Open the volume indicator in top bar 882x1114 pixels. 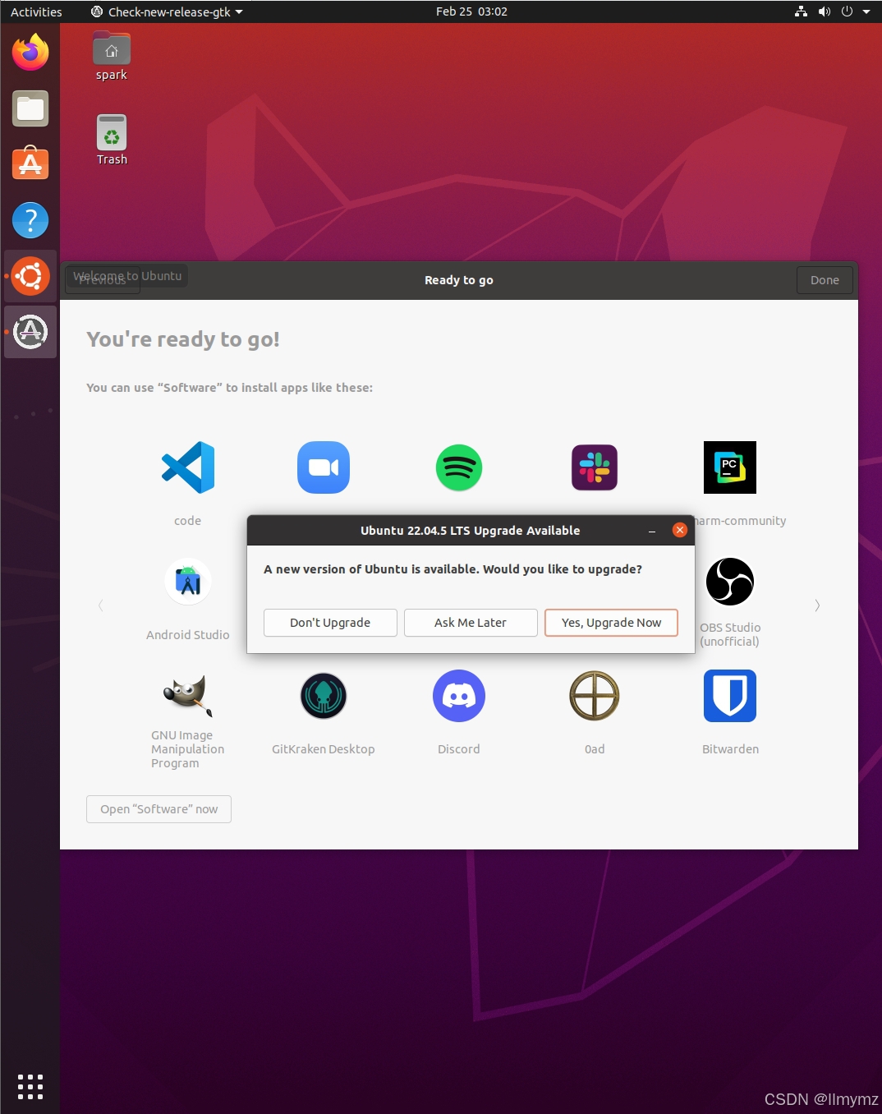825,12
